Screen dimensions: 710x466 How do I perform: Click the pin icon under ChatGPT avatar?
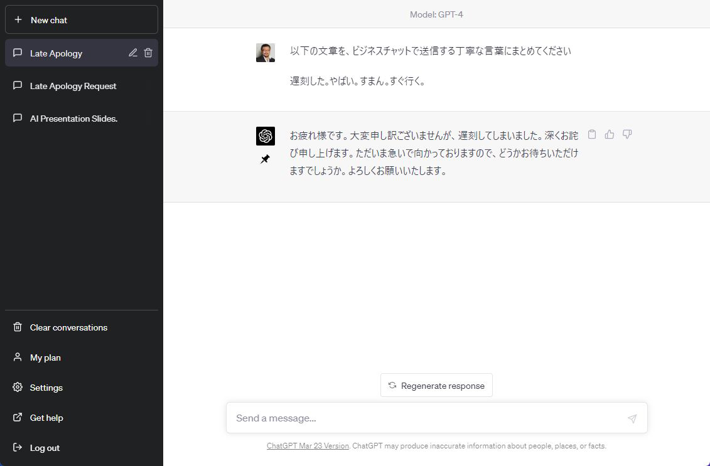[x=265, y=159]
